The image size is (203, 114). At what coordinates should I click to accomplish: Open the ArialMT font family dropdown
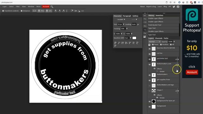tap(121, 20)
